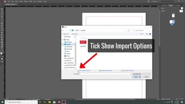Enable Create Static Captions checkbox
The height and width of the screenshot is (104, 185).
122,70
